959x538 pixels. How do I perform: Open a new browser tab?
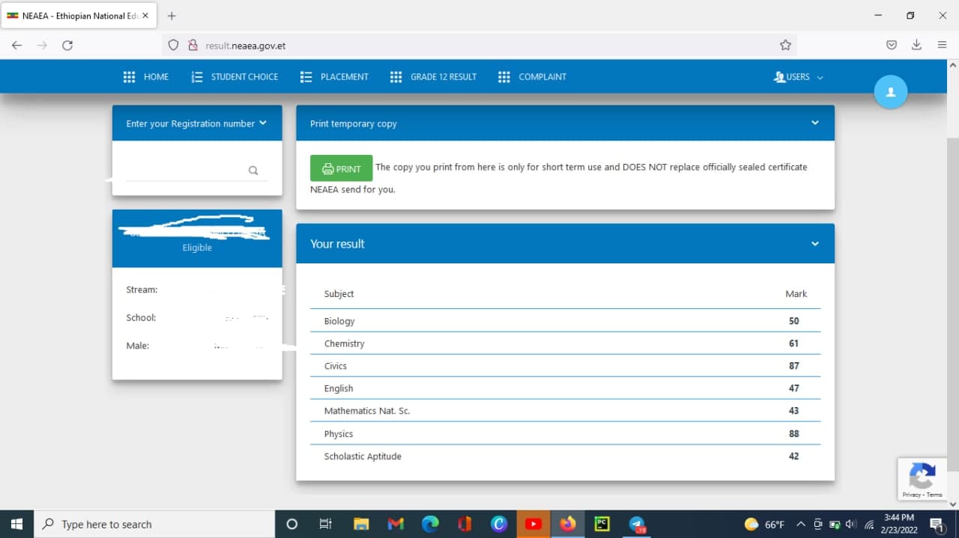coord(172,16)
